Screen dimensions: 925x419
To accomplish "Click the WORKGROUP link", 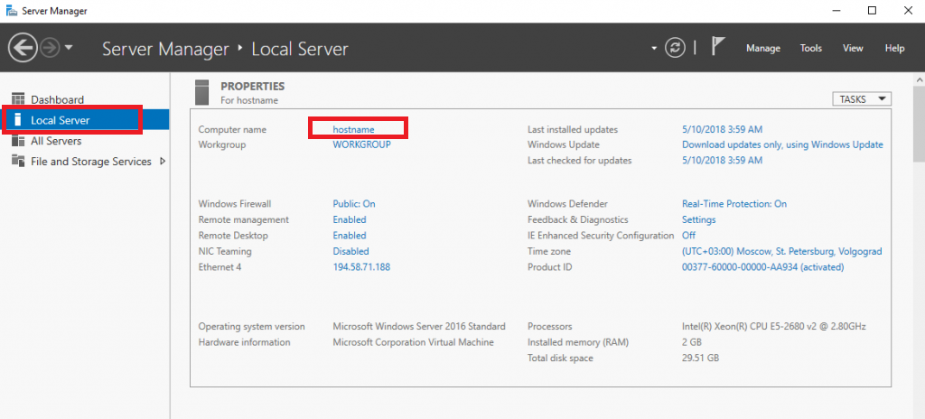I will tap(361, 144).
